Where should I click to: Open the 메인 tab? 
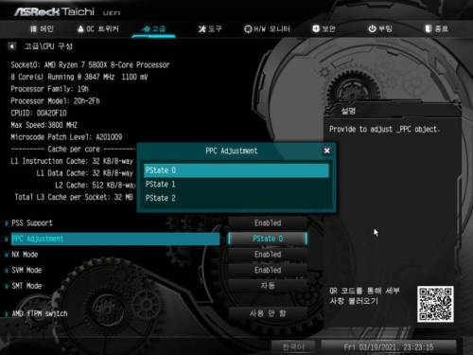click(x=42, y=29)
